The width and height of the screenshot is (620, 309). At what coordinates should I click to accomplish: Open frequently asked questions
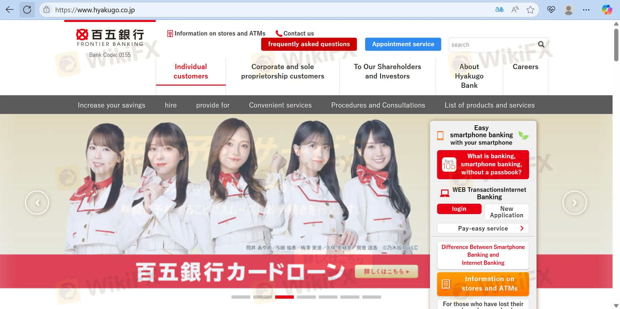tap(309, 44)
